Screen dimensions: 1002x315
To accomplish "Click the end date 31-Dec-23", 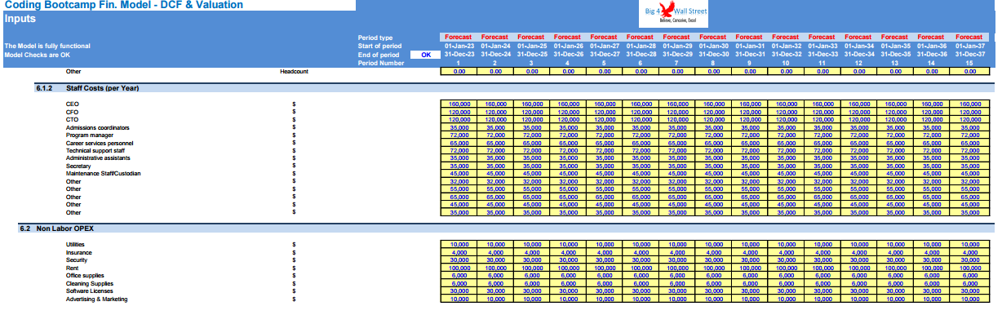I will pyautogui.click(x=459, y=55).
